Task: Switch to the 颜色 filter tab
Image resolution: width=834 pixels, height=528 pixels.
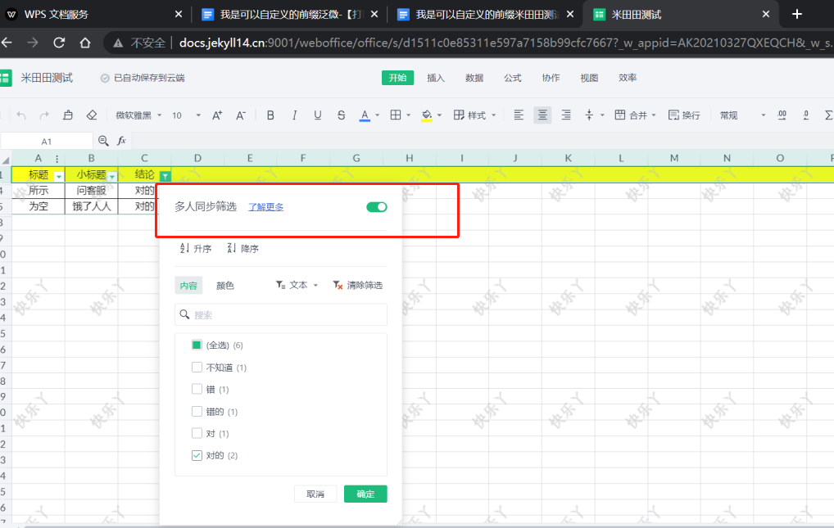Action: (225, 286)
